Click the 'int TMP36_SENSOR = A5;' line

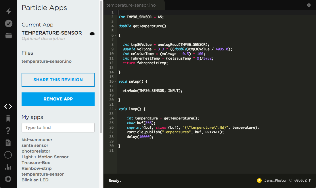pos(141,17)
